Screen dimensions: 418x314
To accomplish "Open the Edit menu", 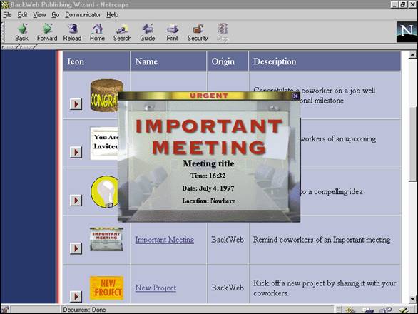I will [22, 15].
